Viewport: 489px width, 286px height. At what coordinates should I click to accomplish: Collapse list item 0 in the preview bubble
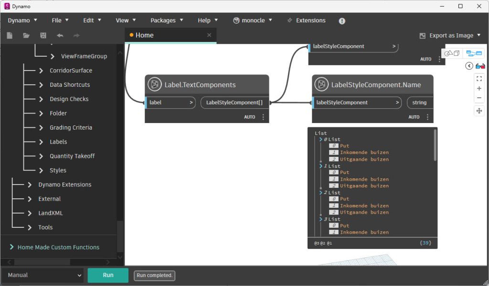click(x=320, y=140)
